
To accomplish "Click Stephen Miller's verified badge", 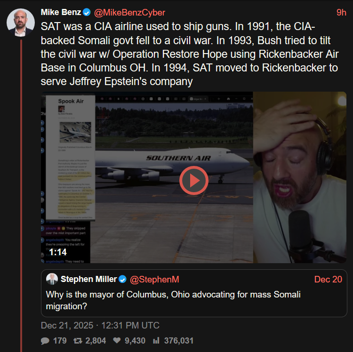I will click(x=122, y=279).
